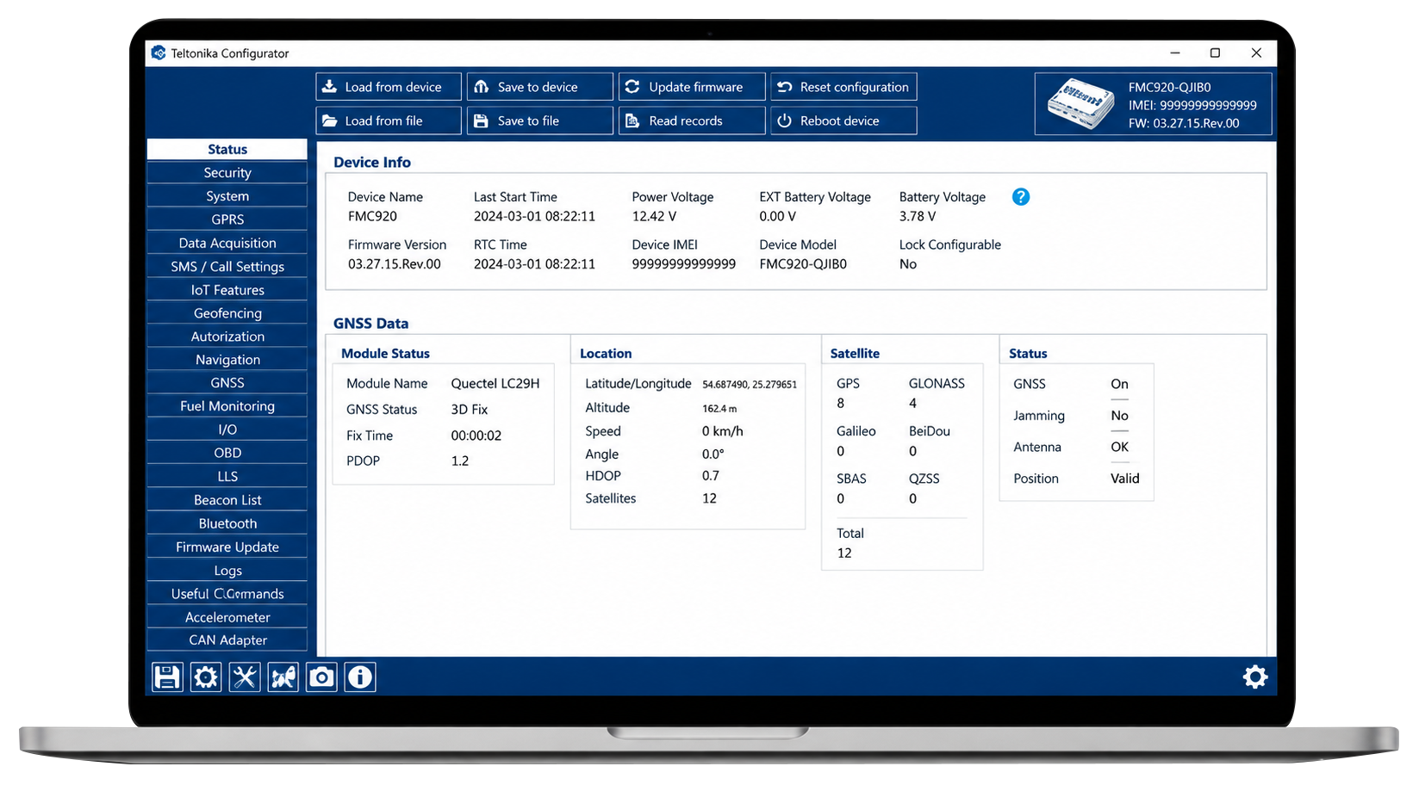
Task: Select the Geofencing section
Action: pos(227,313)
